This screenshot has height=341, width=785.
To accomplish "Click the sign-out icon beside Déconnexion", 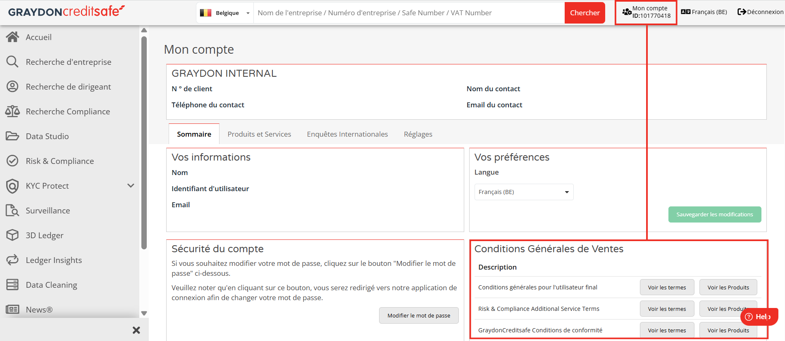I will pyautogui.click(x=742, y=12).
